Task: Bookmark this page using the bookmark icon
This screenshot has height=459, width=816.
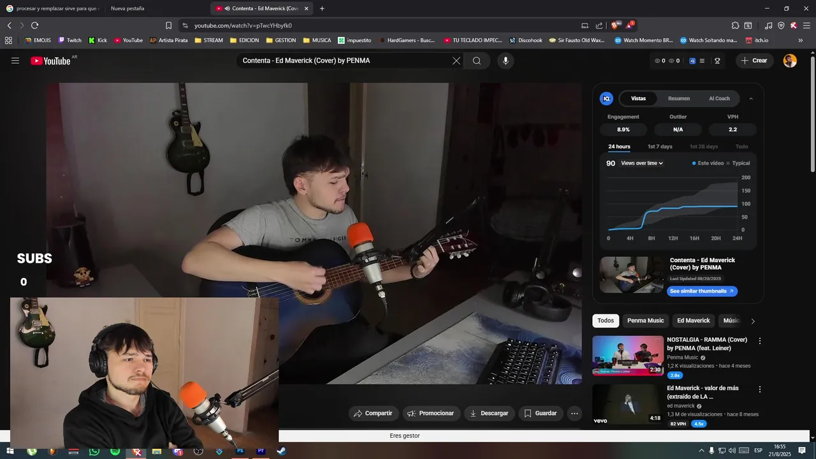Action: pos(168,25)
